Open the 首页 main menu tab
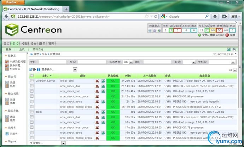Image resolution: width=244 pixels, height=147 pixels. pyautogui.click(x=6, y=44)
